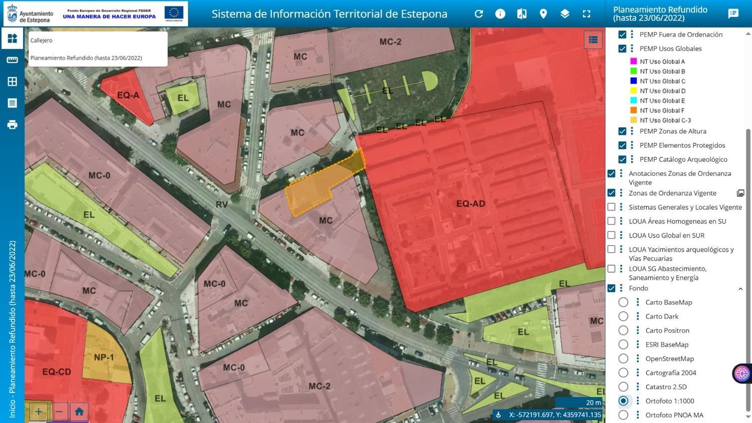Click the NT Uso Global A magenta swatch
The width and height of the screenshot is (752, 423).
pos(633,61)
